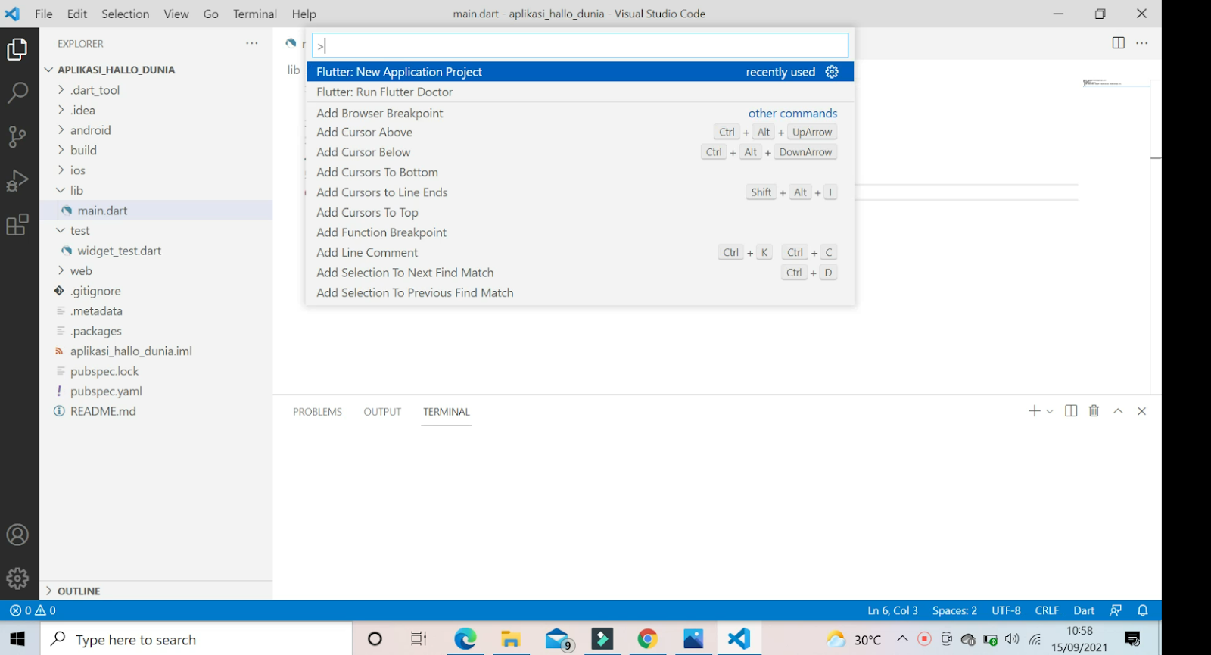The width and height of the screenshot is (1211, 655).
Task: Open Photos app from taskbar
Action: pos(693,639)
